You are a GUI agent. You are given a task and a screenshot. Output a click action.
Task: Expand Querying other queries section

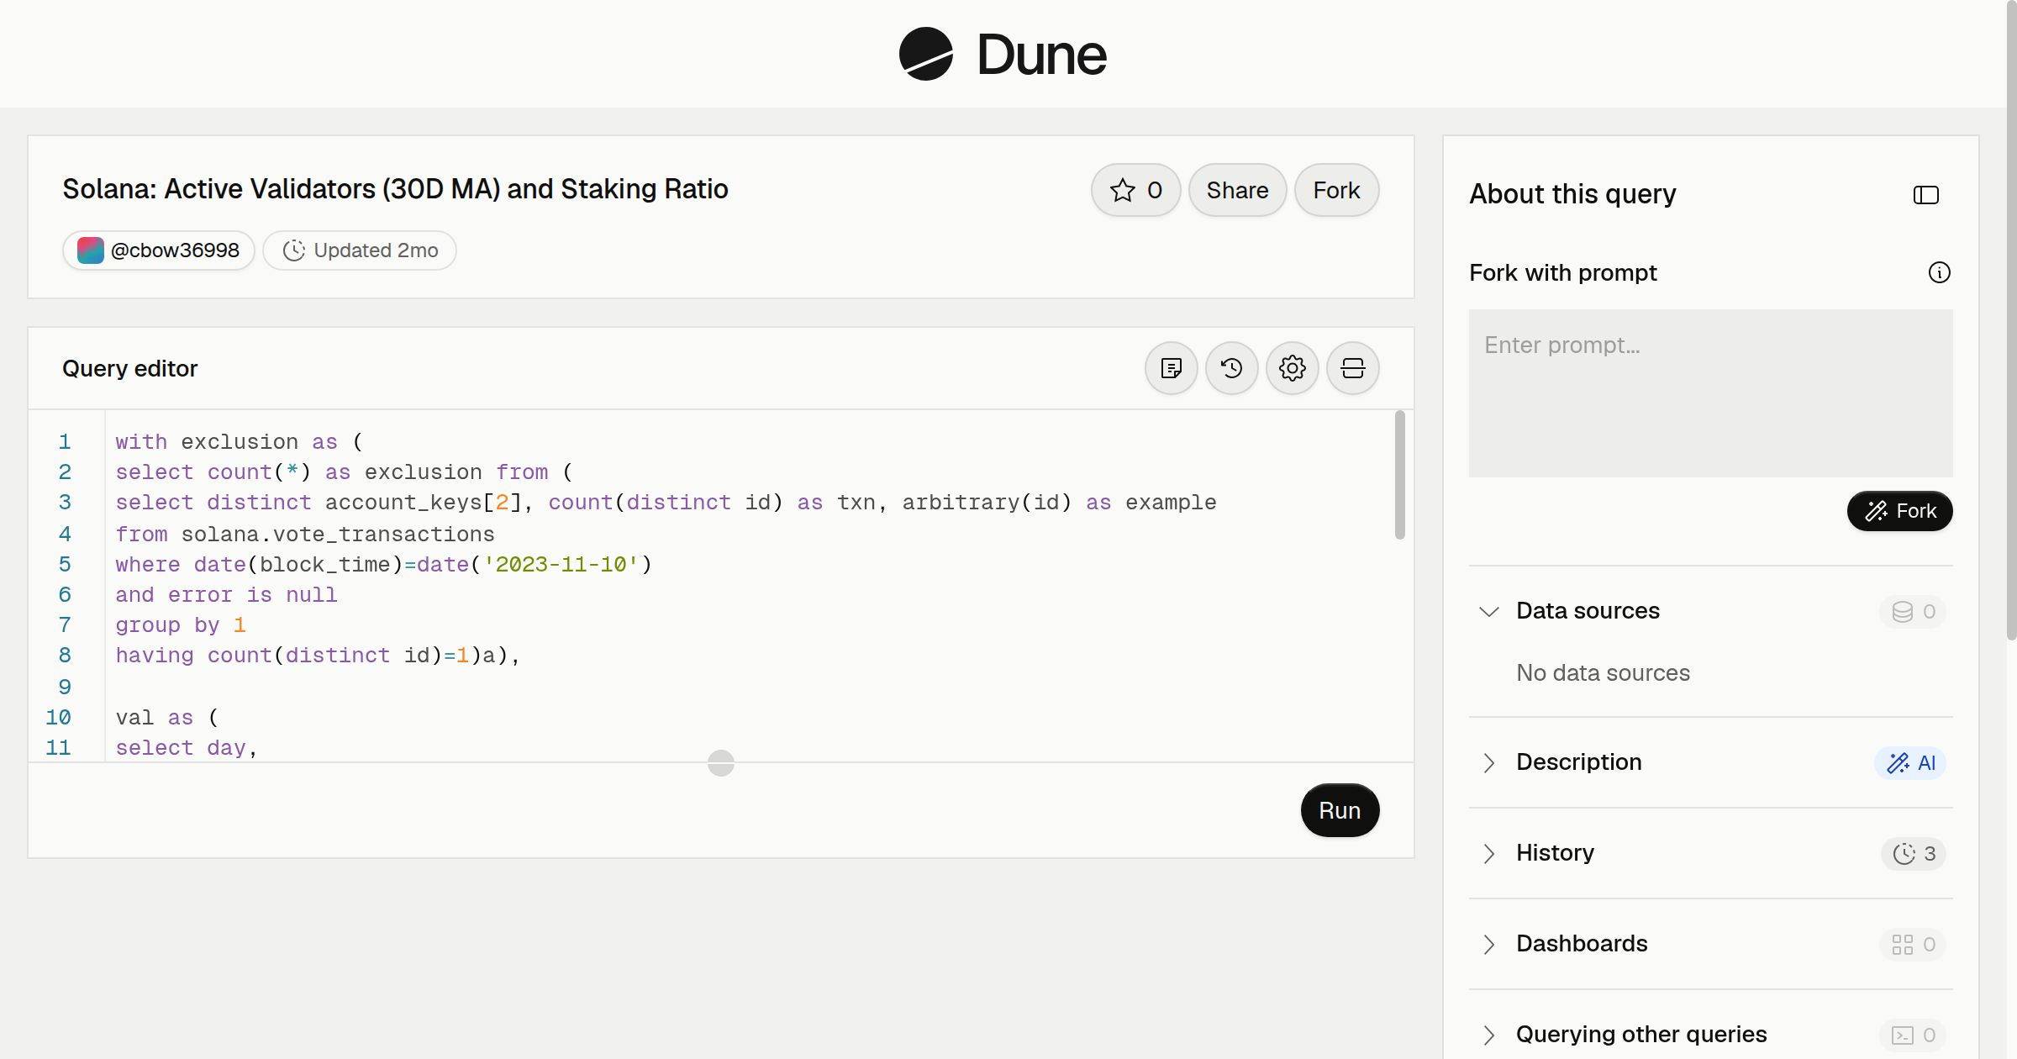[1489, 1035]
